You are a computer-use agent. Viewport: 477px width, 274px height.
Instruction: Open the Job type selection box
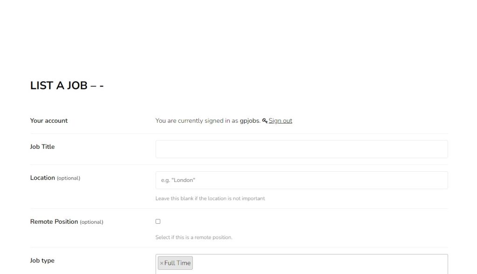(317, 263)
